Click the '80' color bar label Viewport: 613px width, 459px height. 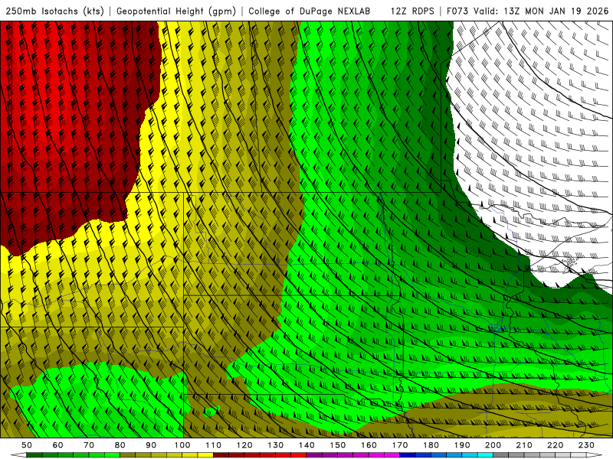pyautogui.click(x=120, y=445)
